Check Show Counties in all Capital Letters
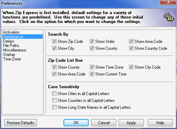The image size is (177, 129). click(54, 101)
